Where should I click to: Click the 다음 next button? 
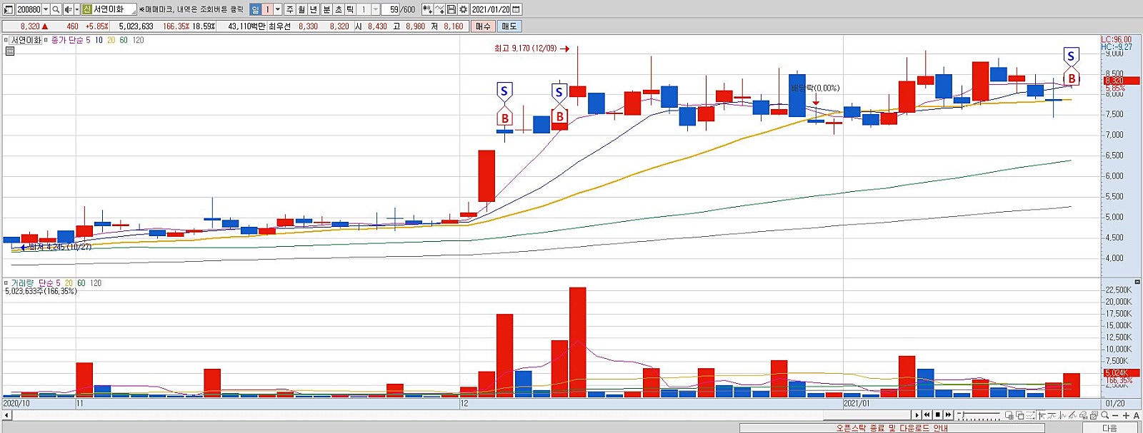(1109, 428)
